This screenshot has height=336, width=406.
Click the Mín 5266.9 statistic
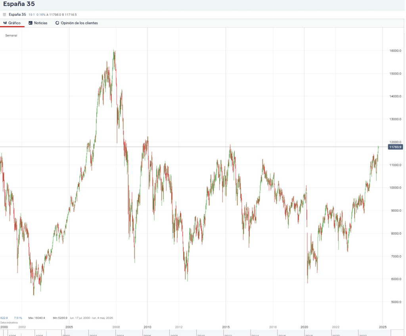[60, 317]
